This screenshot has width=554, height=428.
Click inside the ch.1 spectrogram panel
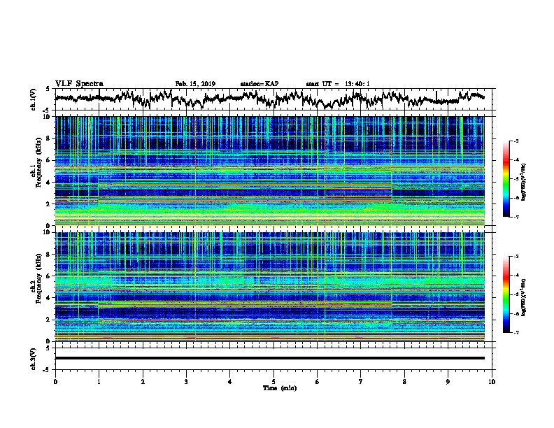(x=269, y=171)
